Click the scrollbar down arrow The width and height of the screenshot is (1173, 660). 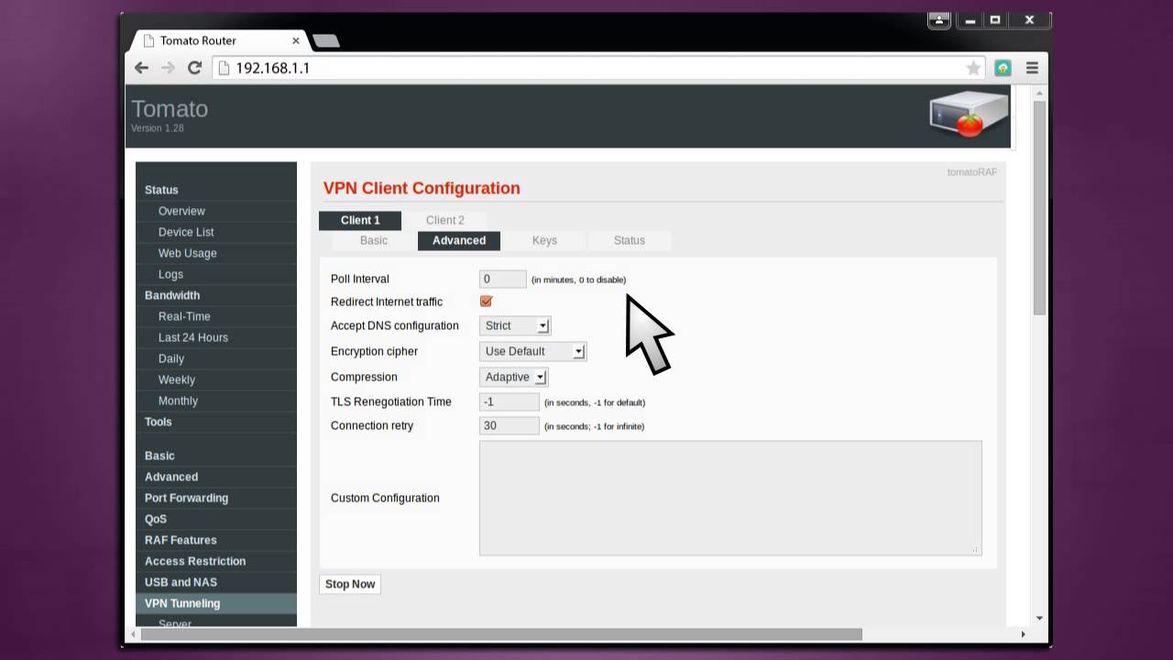(1039, 619)
